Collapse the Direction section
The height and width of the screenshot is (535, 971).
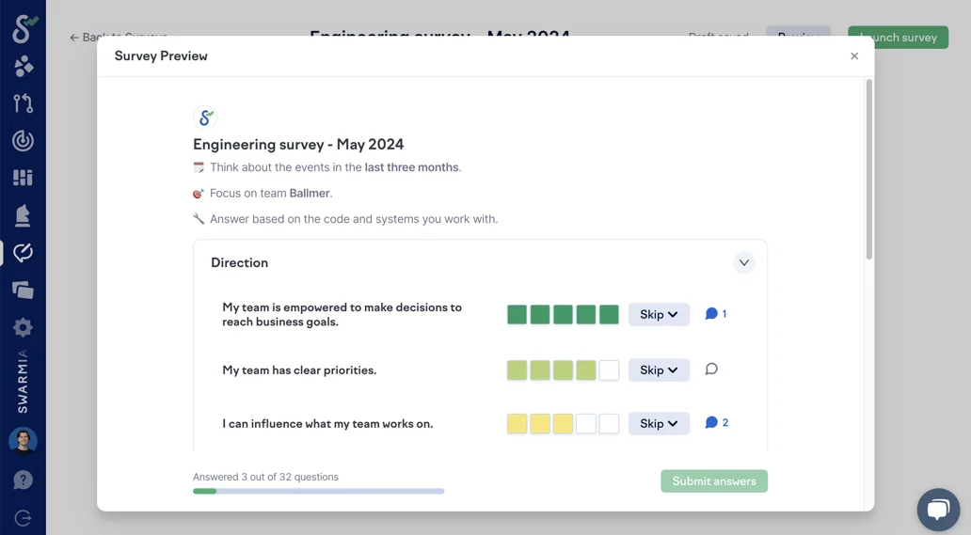743,263
